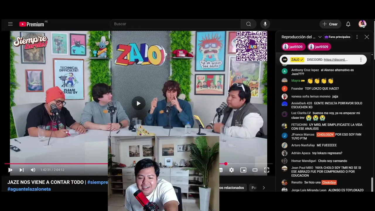Select the 'Par' filter chip

tap(254, 188)
